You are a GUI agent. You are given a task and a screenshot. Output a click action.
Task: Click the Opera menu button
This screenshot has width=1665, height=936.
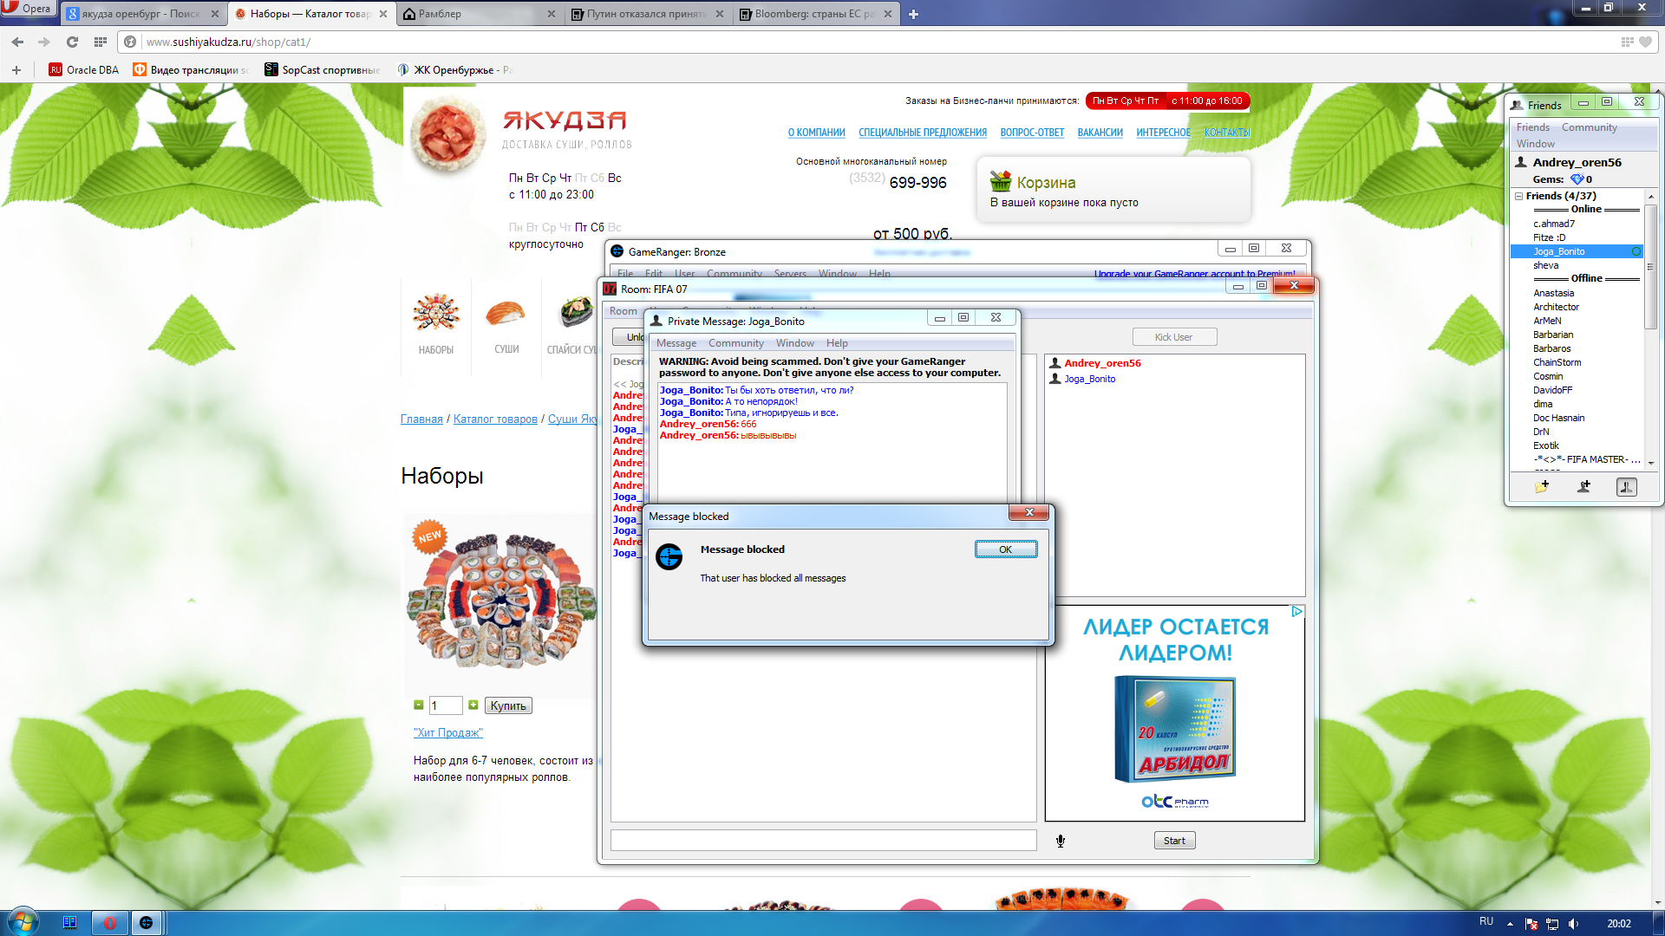tap(29, 9)
